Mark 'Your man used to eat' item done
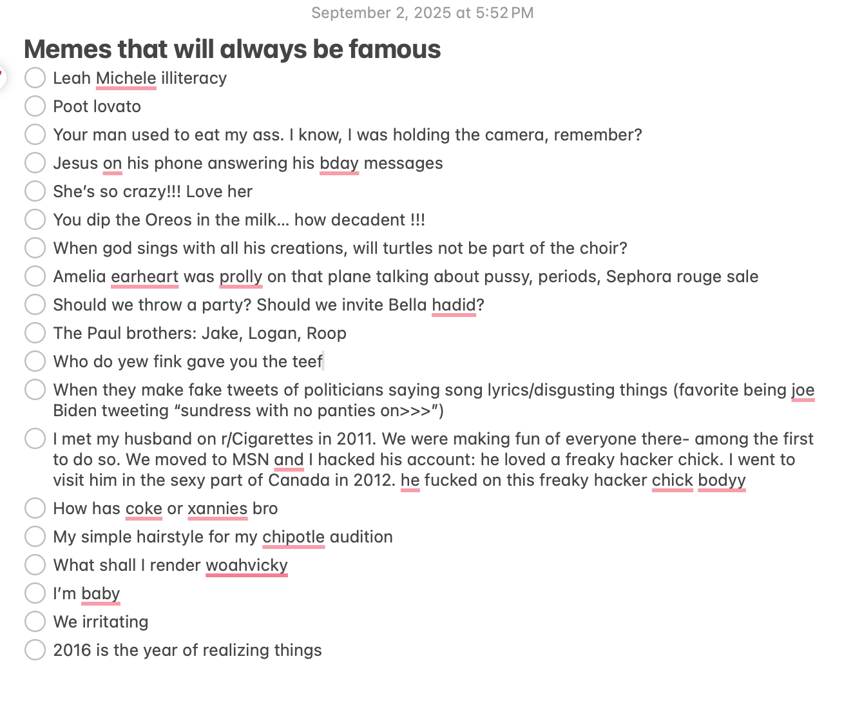844x710 pixels. coord(35,135)
